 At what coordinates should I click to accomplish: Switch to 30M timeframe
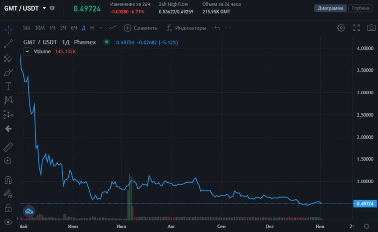click(39, 28)
